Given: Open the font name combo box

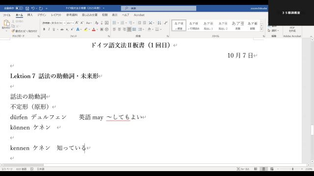Looking at the screenshot, I should (x=53, y=23).
